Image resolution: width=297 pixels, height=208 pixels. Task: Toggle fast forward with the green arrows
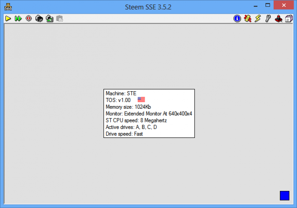(x=18, y=19)
